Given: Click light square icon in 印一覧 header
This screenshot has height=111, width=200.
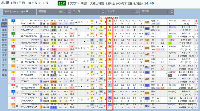Looking at the screenshot, I should [103, 11].
